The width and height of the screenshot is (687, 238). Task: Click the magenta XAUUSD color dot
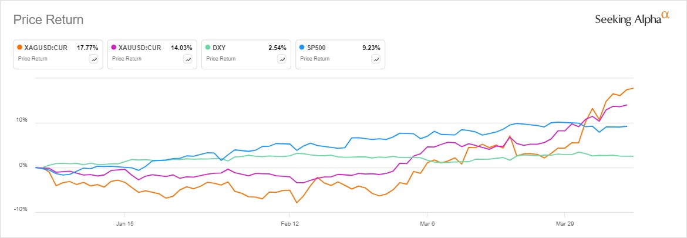point(114,47)
